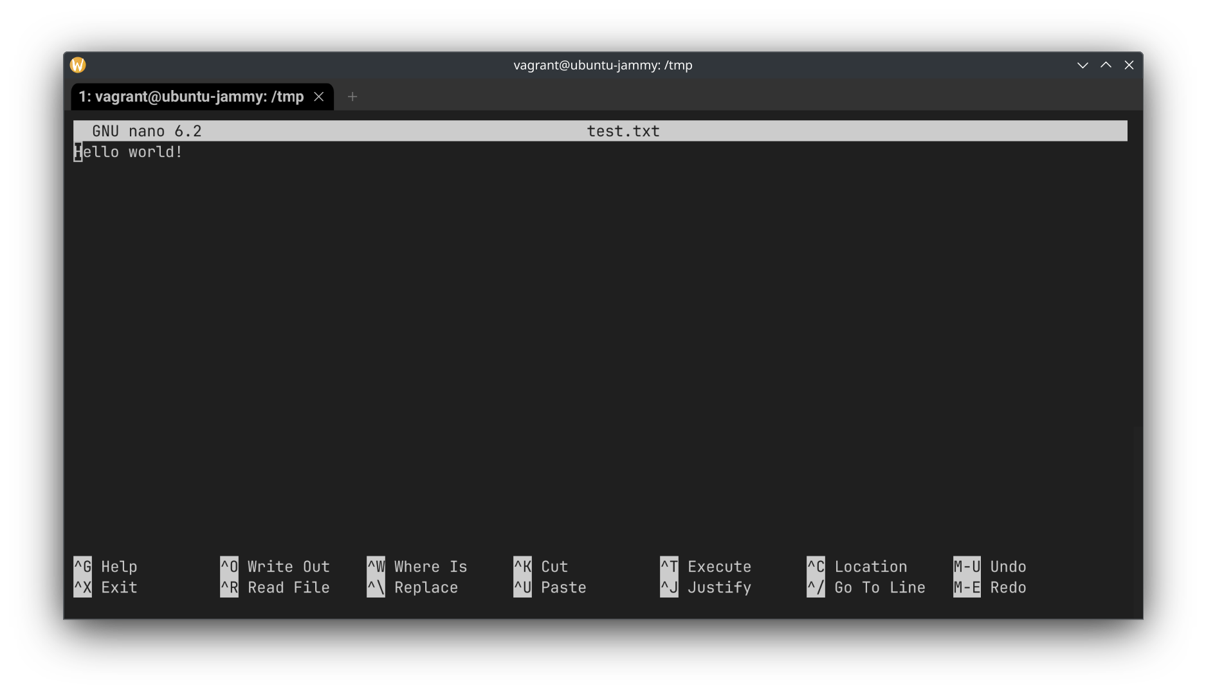The height and width of the screenshot is (694, 1206).
Task: Click the ^T Execute shortcut
Action: (x=706, y=567)
